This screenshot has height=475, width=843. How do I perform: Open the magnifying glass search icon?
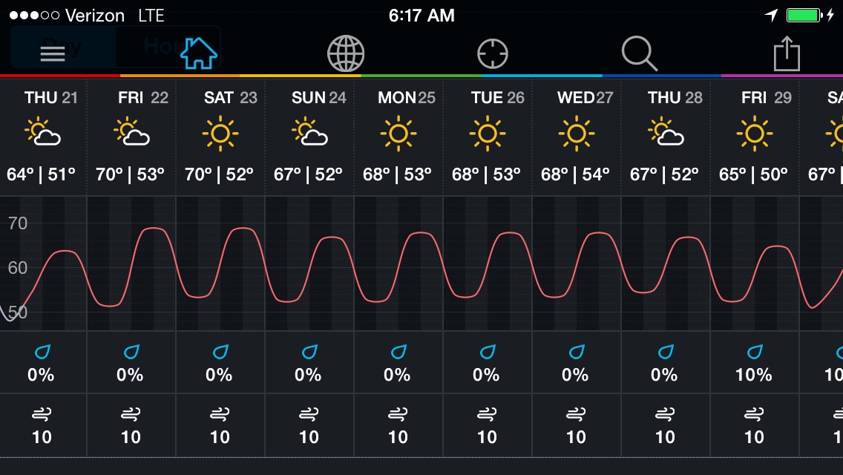point(639,53)
